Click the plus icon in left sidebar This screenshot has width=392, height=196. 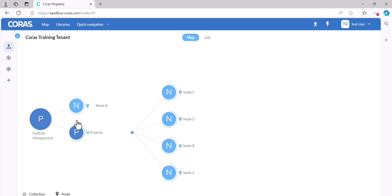9,80
